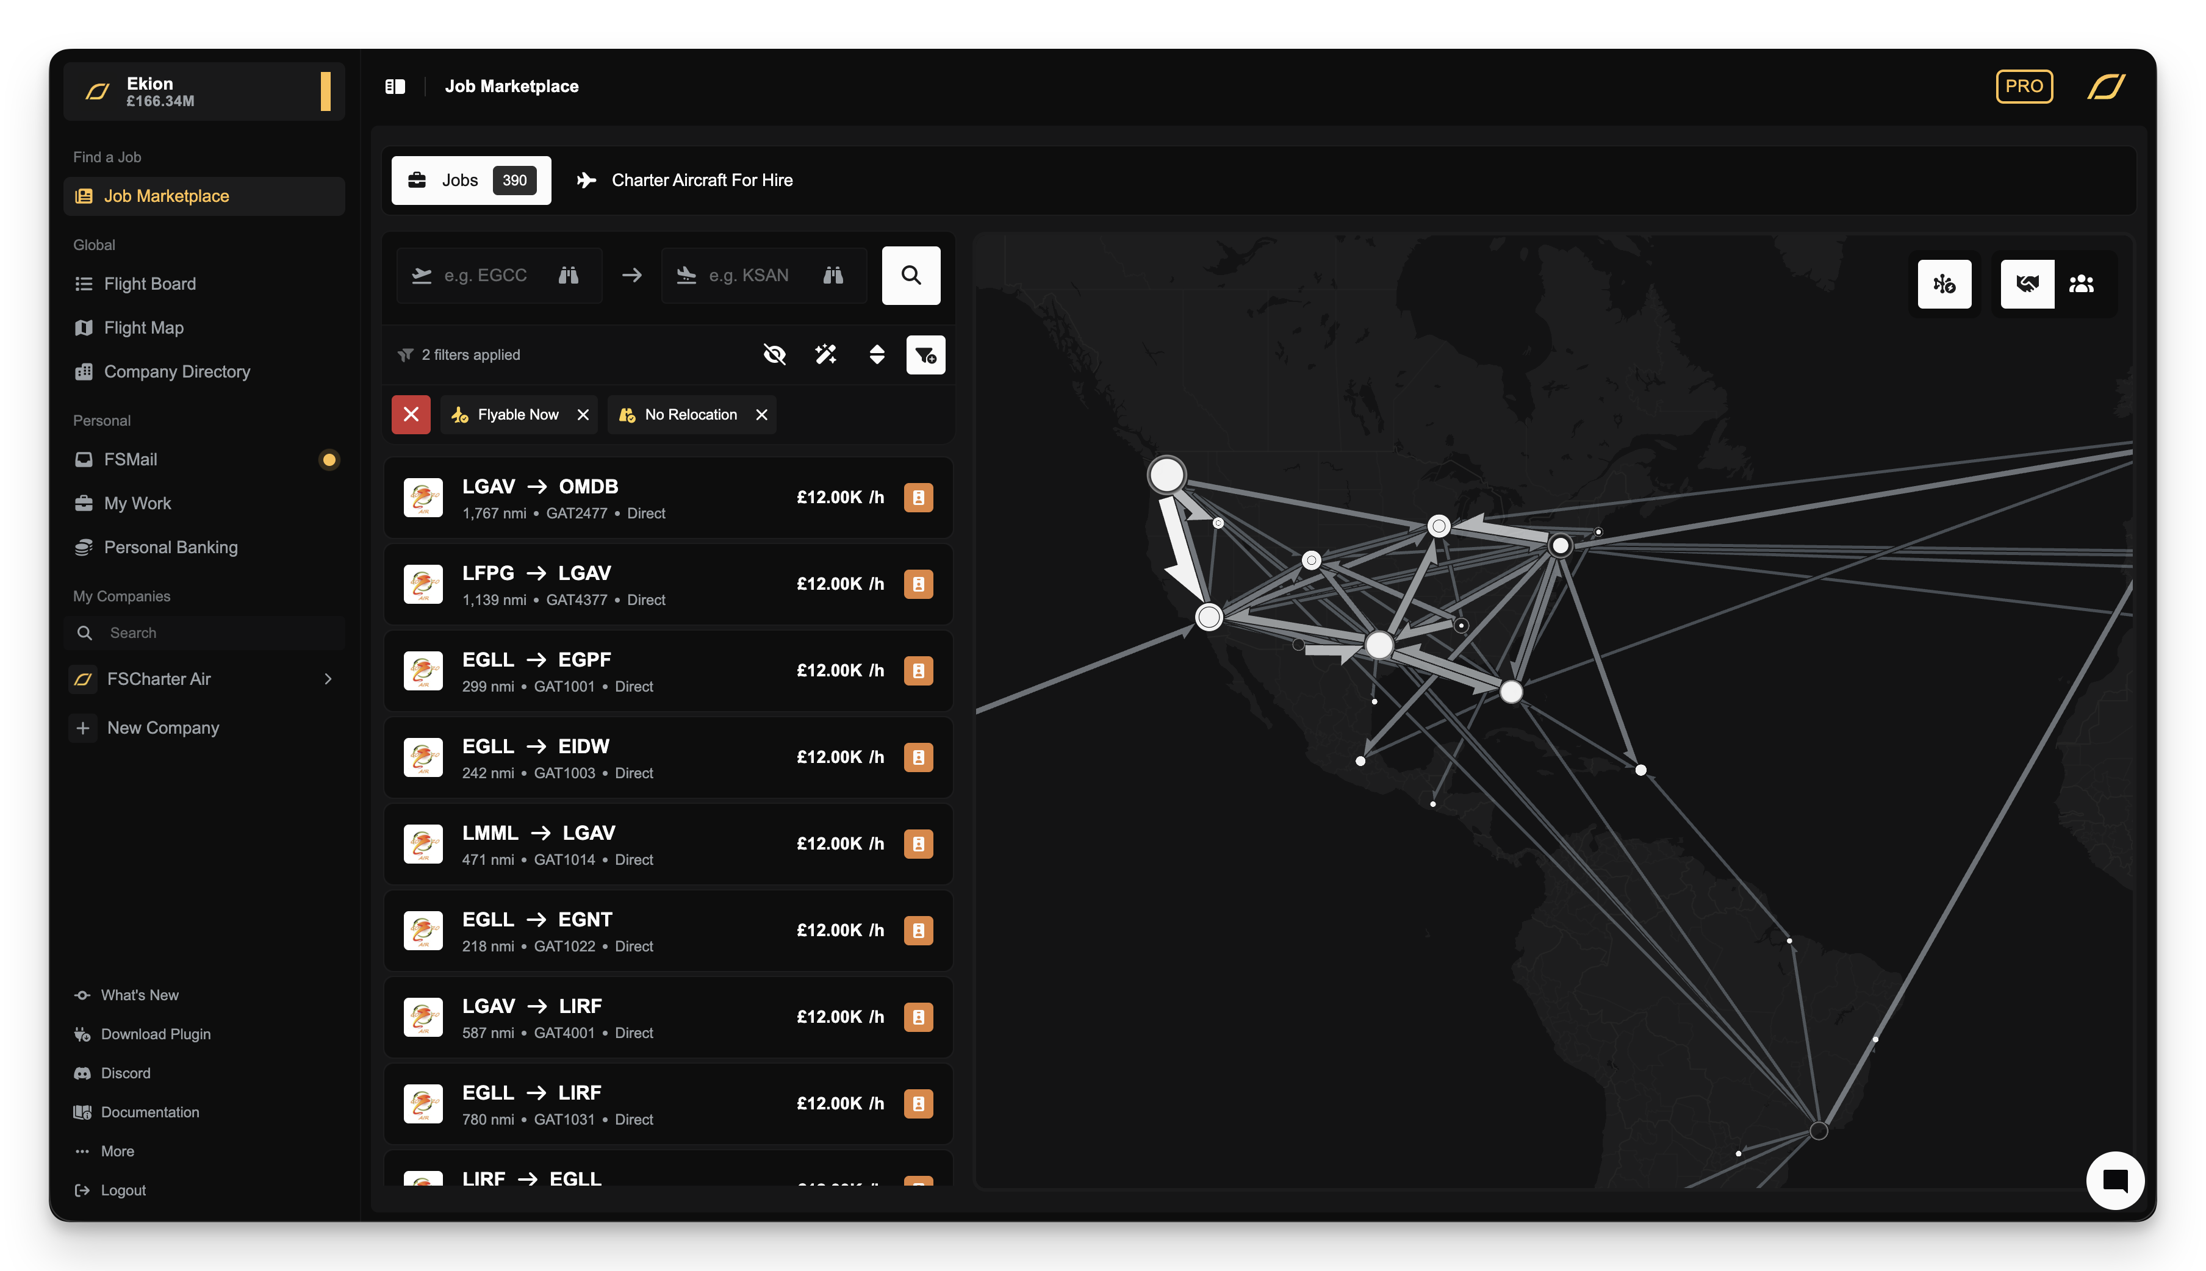
Task: Switch to Charter Aircraft For Hire tab
Action: pyautogui.click(x=685, y=181)
